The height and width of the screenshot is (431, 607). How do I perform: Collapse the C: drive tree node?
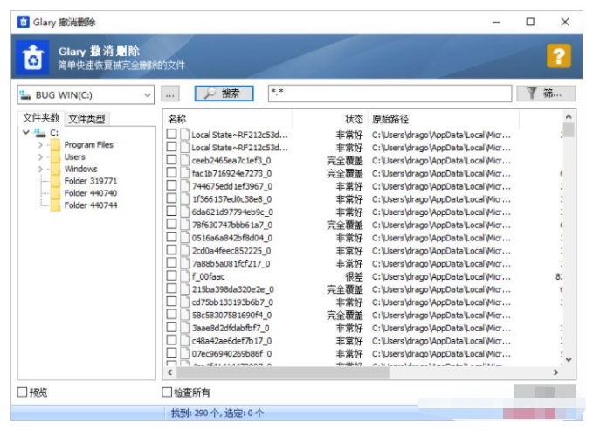[x=25, y=133]
